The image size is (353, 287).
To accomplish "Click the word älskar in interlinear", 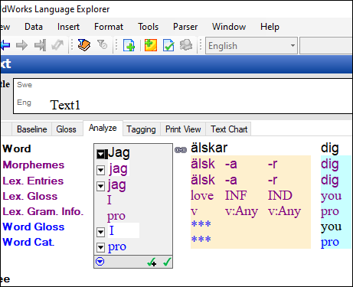I will coord(209,148).
